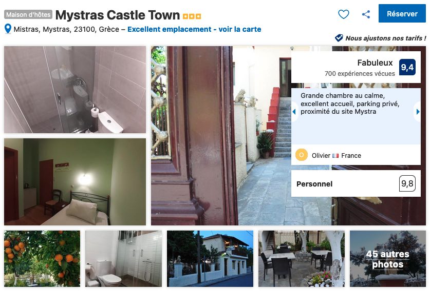This screenshot has width=430, height=291.
Task: Click Olivier's reviewer avatar
Action: [x=302, y=155]
